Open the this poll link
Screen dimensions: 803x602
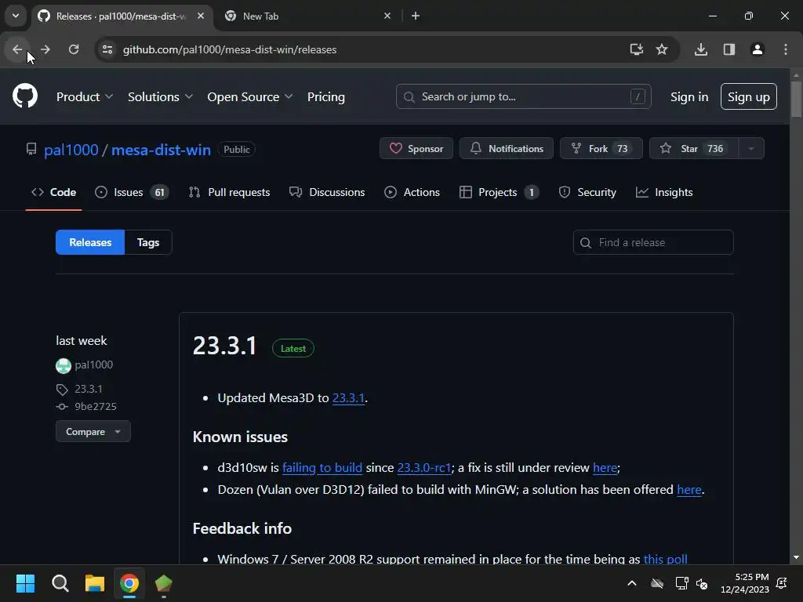[x=665, y=558]
